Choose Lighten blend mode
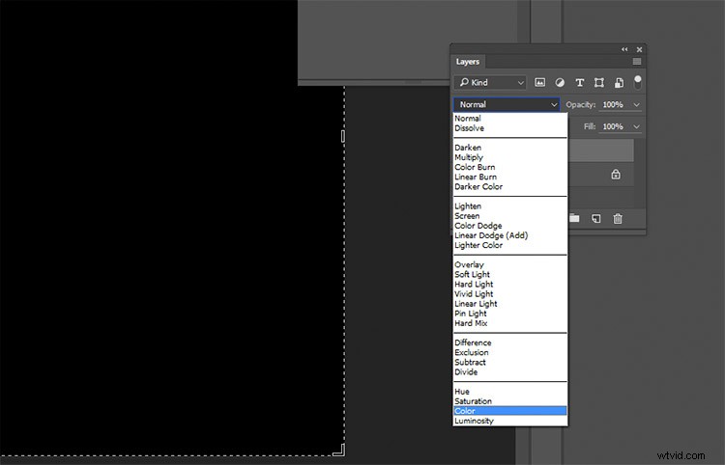Screen dimensions: 725x465 (x=510, y=206)
